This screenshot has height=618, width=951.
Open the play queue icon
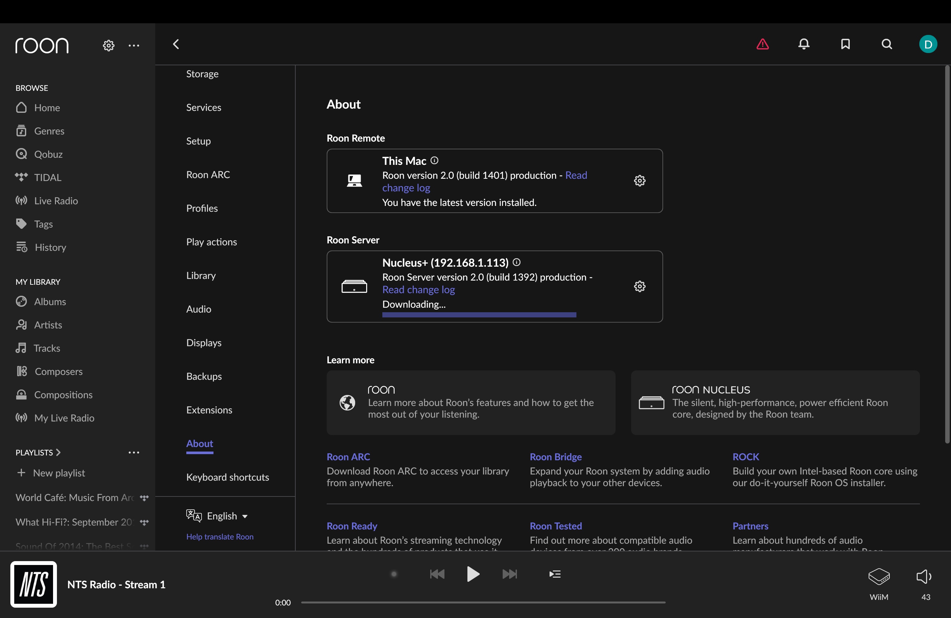coord(555,574)
